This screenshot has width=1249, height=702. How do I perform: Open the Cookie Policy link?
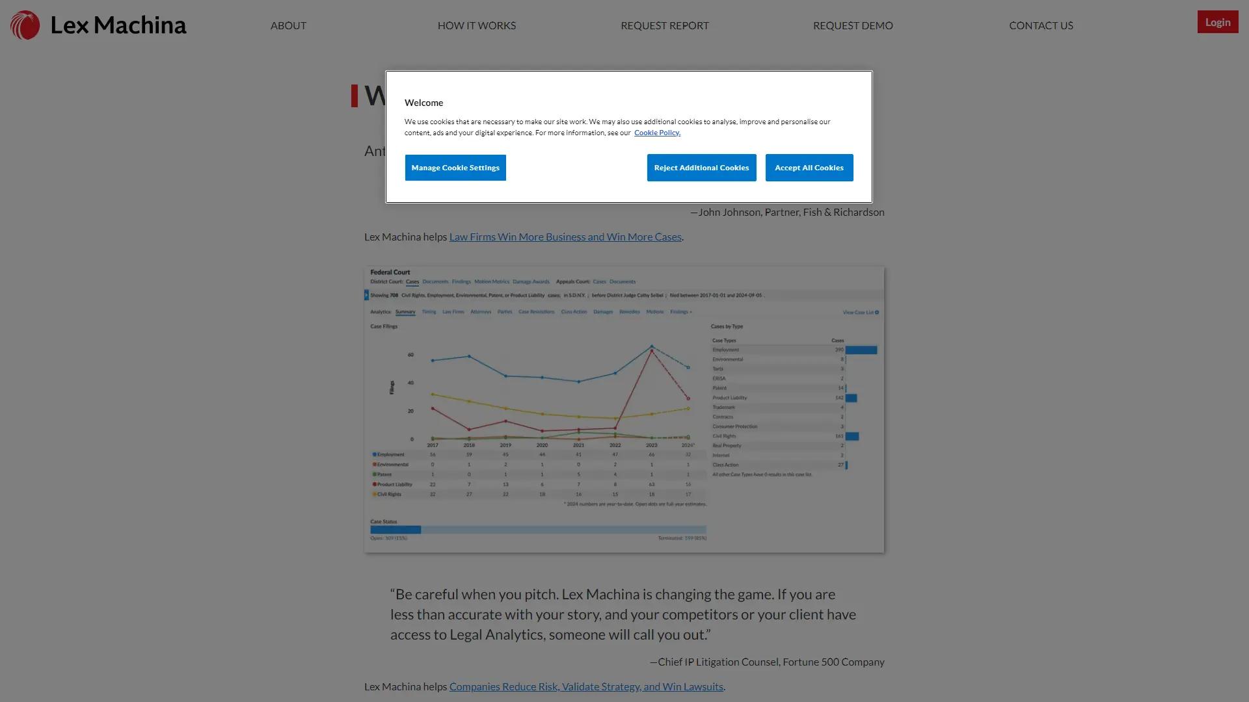656,133
